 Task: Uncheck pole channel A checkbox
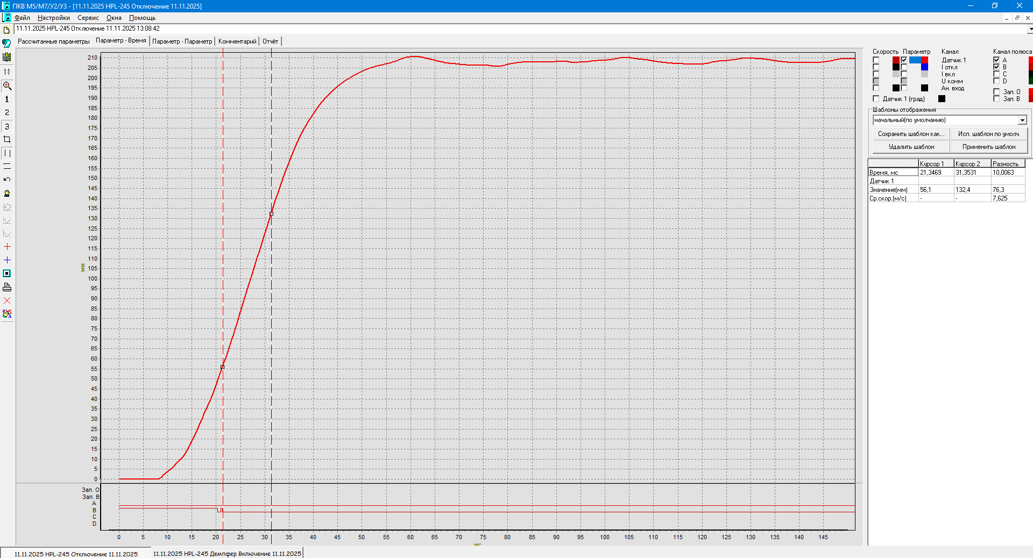996,60
